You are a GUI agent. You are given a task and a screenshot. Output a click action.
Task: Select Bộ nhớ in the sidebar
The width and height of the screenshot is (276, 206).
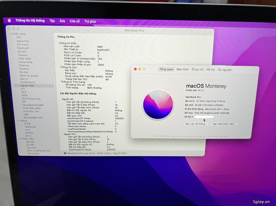22,52
